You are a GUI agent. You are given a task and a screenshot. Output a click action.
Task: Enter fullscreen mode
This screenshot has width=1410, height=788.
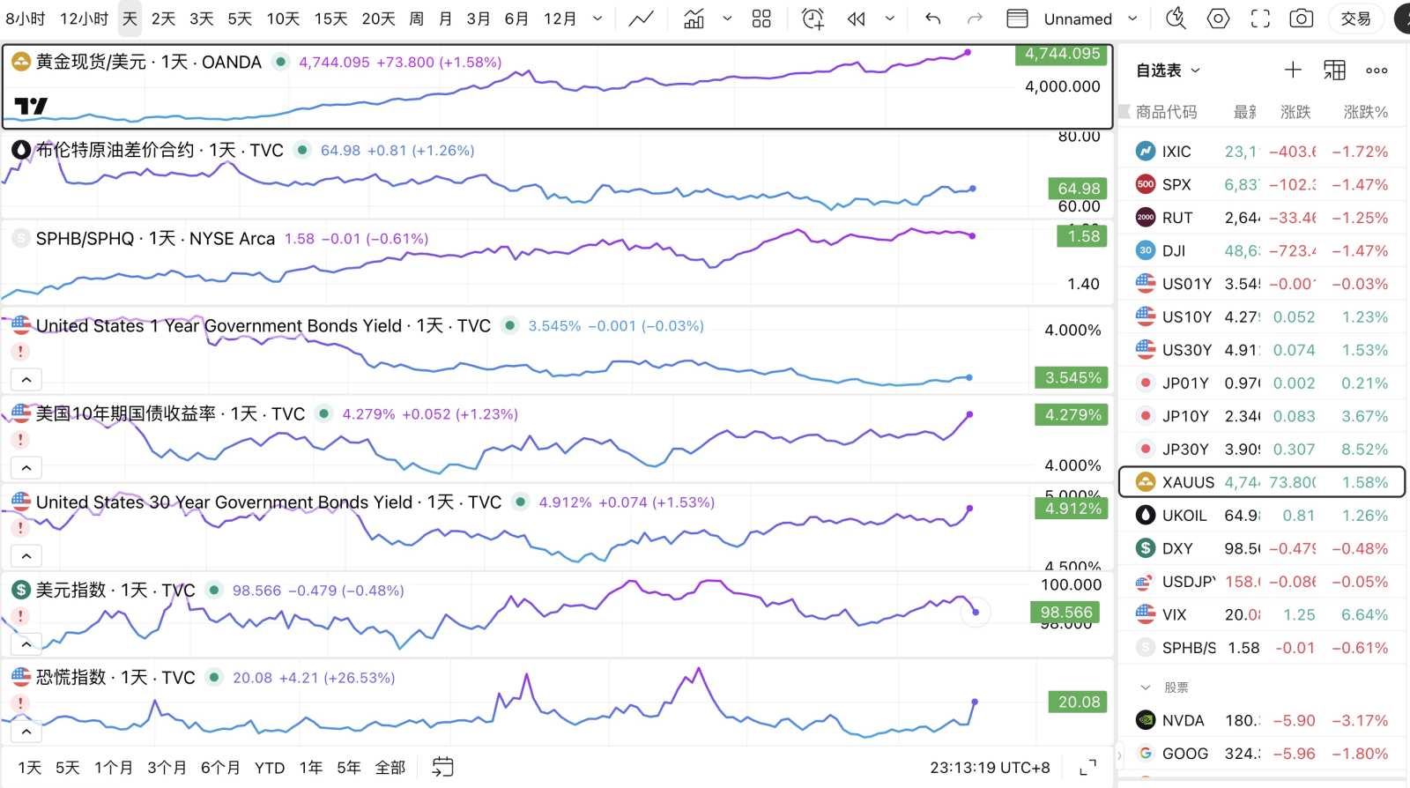1260,19
